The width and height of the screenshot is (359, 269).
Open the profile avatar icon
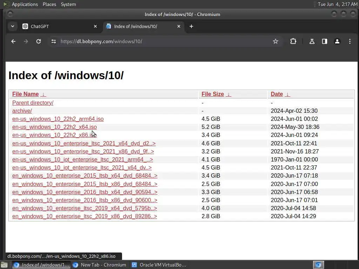click(337, 41)
